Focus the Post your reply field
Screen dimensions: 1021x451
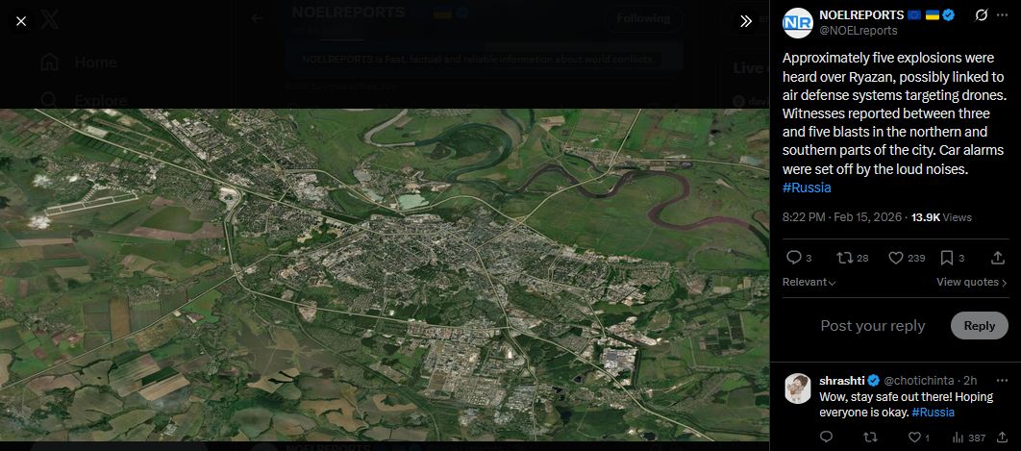click(x=873, y=326)
